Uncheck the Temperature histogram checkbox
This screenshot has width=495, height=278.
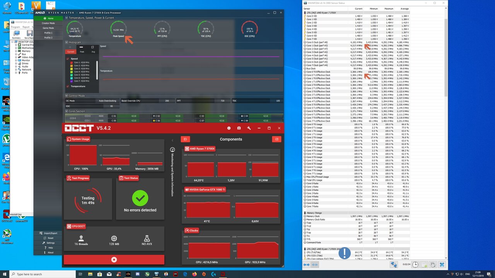[68, 86]
